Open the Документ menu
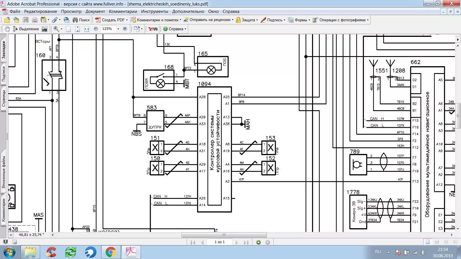461x259 pixels. (95, 12)
